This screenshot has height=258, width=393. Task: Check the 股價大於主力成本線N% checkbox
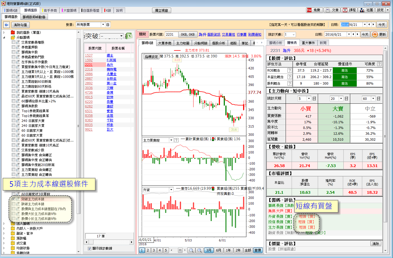(x=13, y=214)
